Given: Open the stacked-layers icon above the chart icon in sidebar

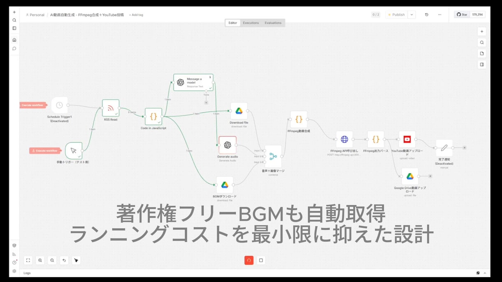Looking at the screenshot, I should [x=14, y=245].
